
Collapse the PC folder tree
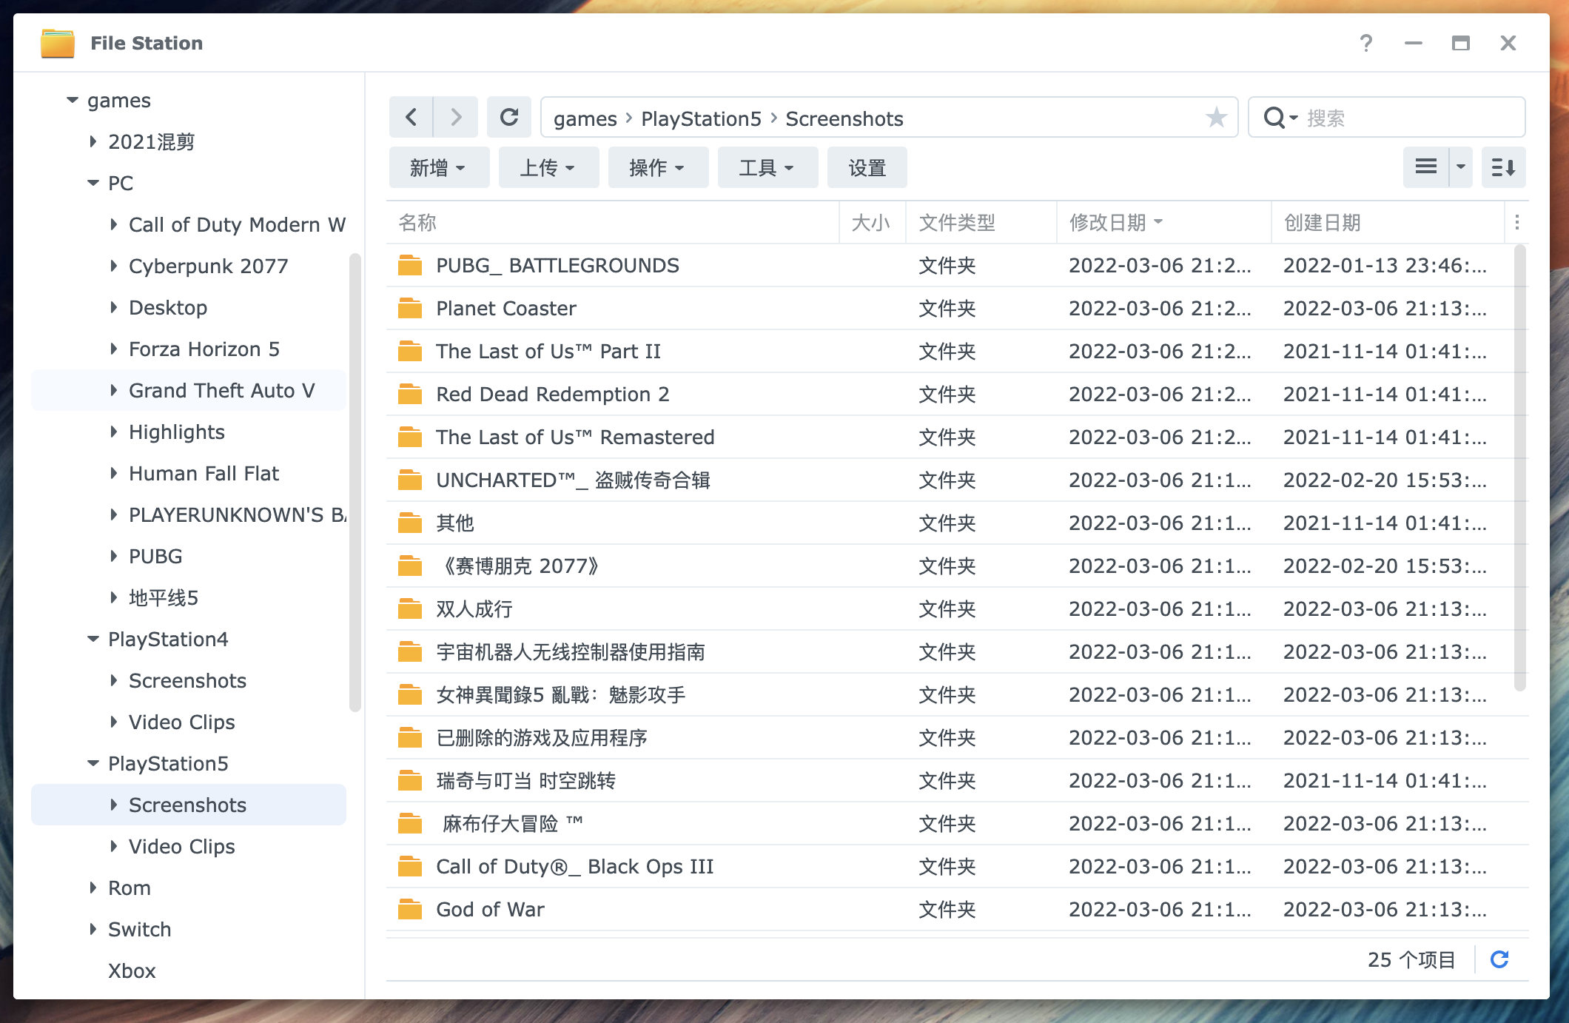click(93, 183)
